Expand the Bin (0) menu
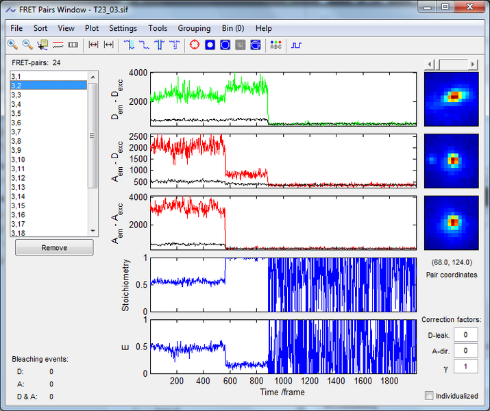This screenshot has width=490, height=411. (x=232, y=28)
